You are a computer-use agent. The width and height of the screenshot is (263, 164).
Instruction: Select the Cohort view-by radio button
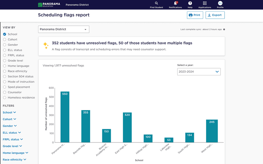coord(5,40)
